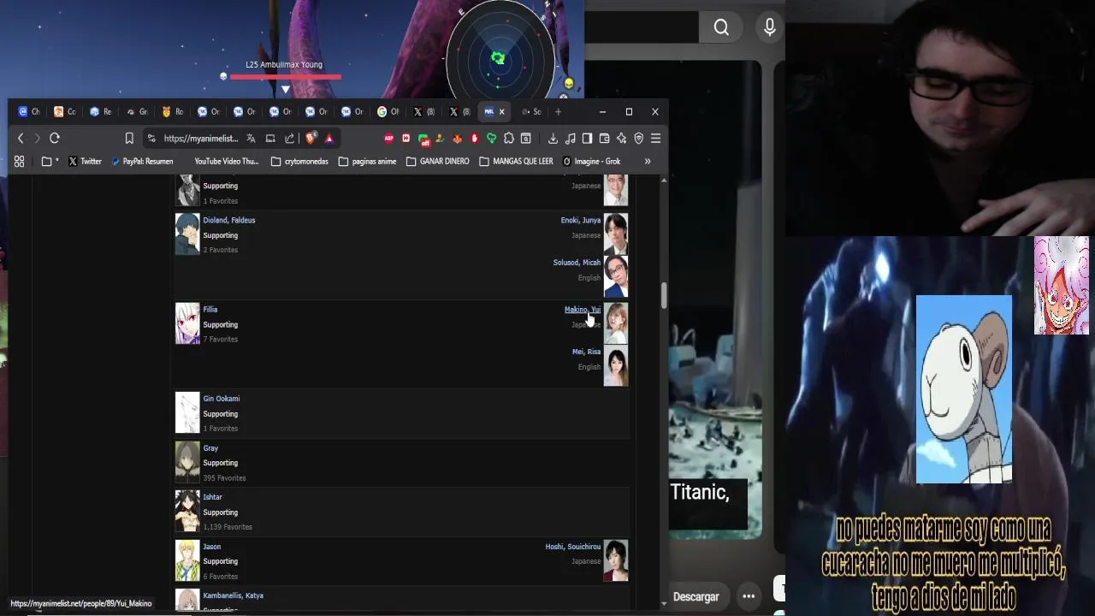Close the active MyAnimeList tab
Image resolution: width=1095 pixels, height=616 pixels.
(501, 111)
